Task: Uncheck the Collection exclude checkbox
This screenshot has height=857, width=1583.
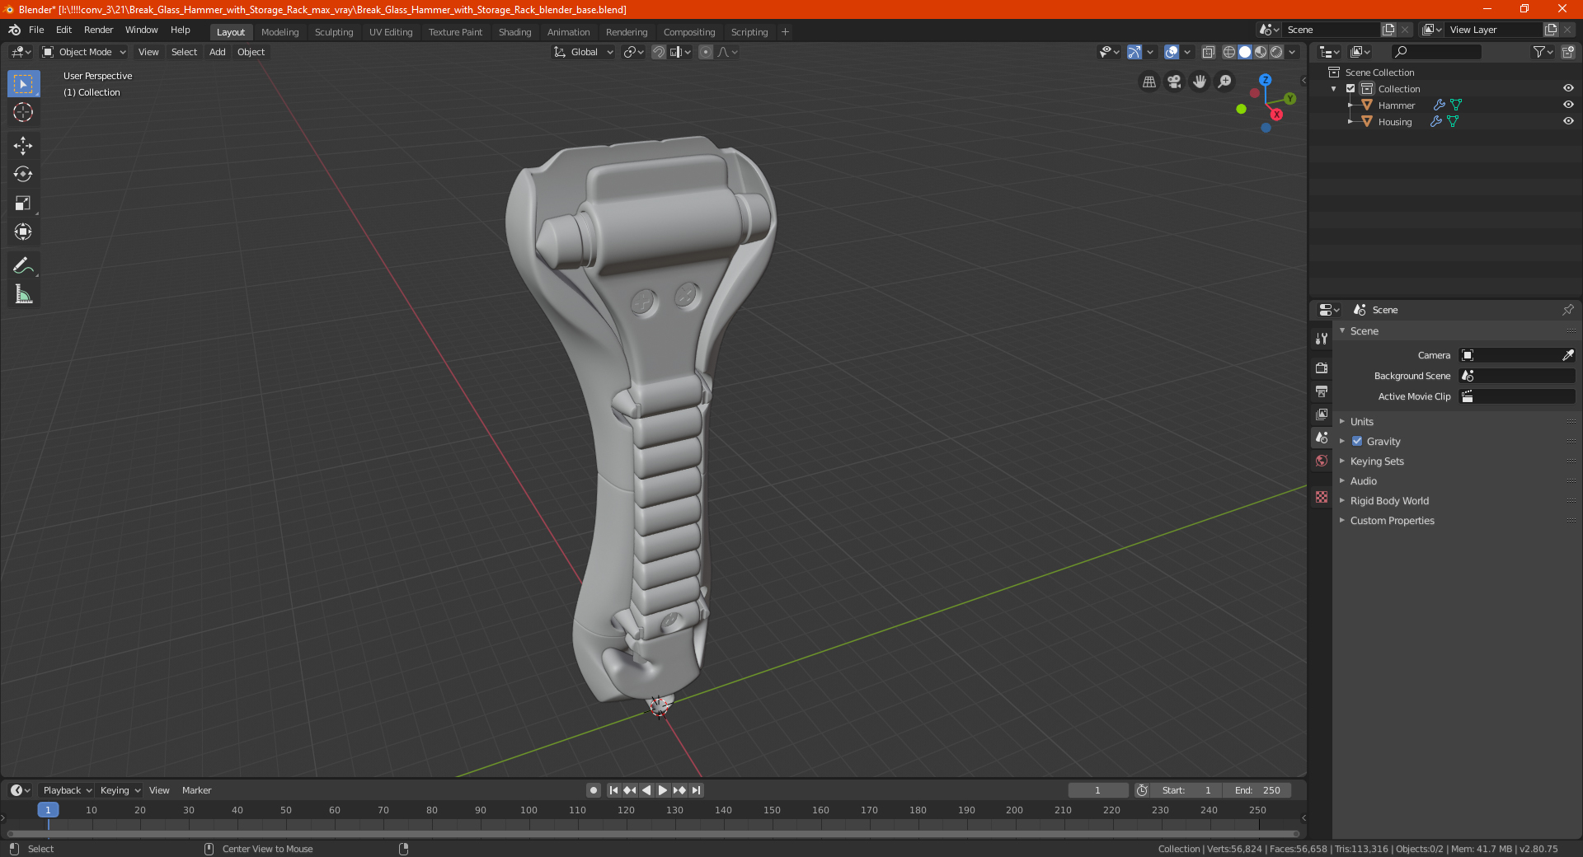Action: point(1350,88)
